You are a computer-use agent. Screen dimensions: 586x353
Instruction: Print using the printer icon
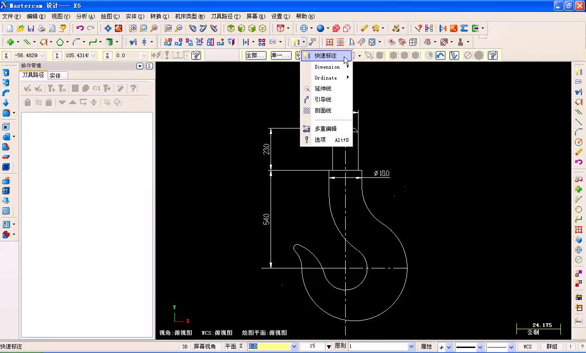[42, 28]
